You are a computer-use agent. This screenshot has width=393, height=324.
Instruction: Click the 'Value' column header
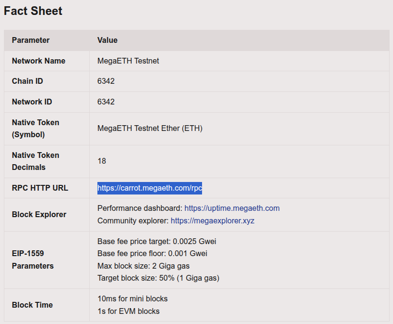(107, 40)
